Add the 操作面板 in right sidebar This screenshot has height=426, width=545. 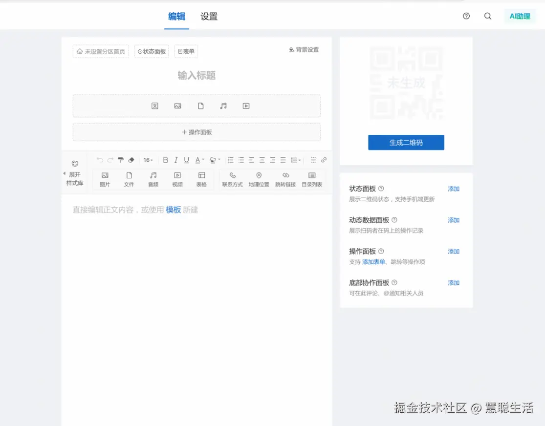click(454, 251)
